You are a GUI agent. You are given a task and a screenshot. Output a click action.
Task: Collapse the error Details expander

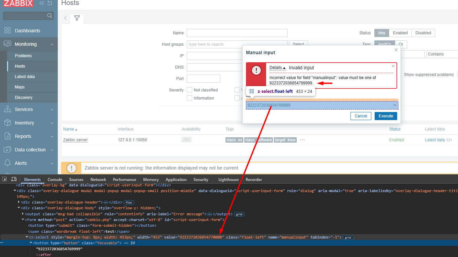click(277, 68)
